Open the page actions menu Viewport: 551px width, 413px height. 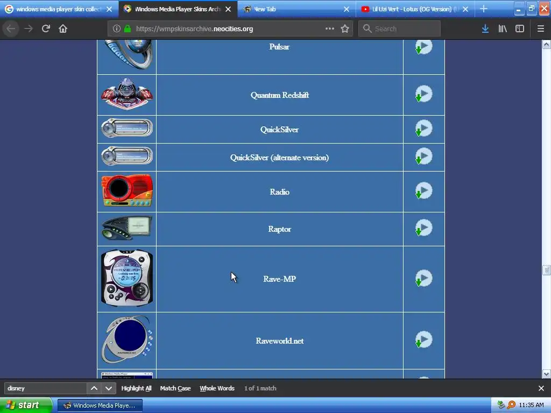(330, 29)
